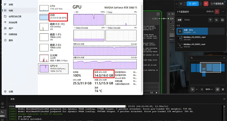Close the minimap panel
This screenshot has width=227, height=121.
coord(224,58)
